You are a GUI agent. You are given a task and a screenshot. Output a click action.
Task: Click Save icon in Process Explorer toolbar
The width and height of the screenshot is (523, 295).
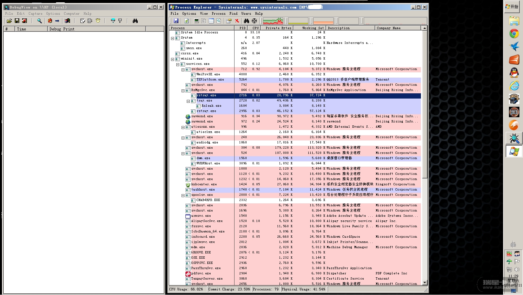[x=176, y=21]
